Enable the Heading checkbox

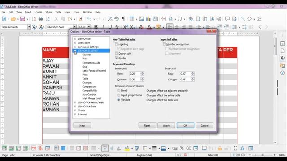point(116,44)
